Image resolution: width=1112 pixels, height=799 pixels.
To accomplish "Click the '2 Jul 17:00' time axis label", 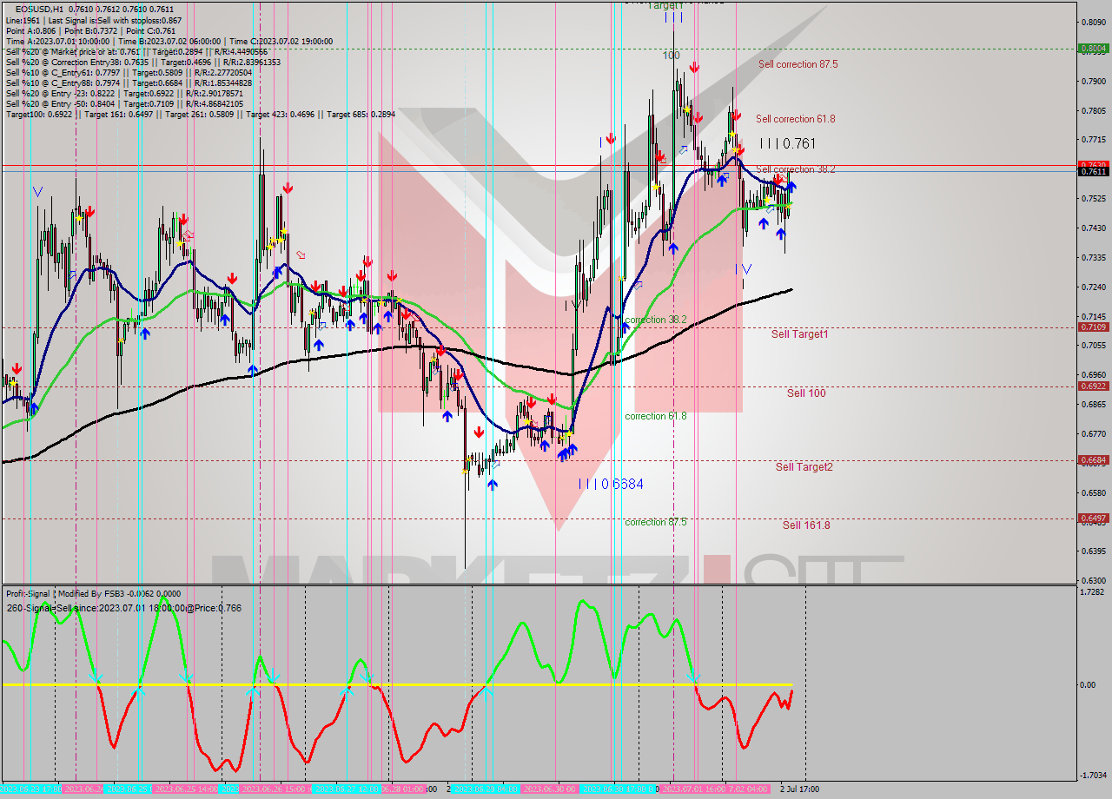I will pos(800,789).
